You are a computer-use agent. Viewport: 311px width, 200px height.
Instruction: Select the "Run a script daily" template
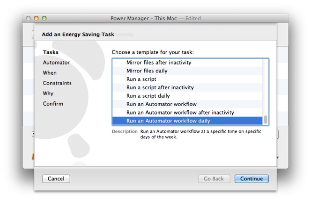coord(148,96)
